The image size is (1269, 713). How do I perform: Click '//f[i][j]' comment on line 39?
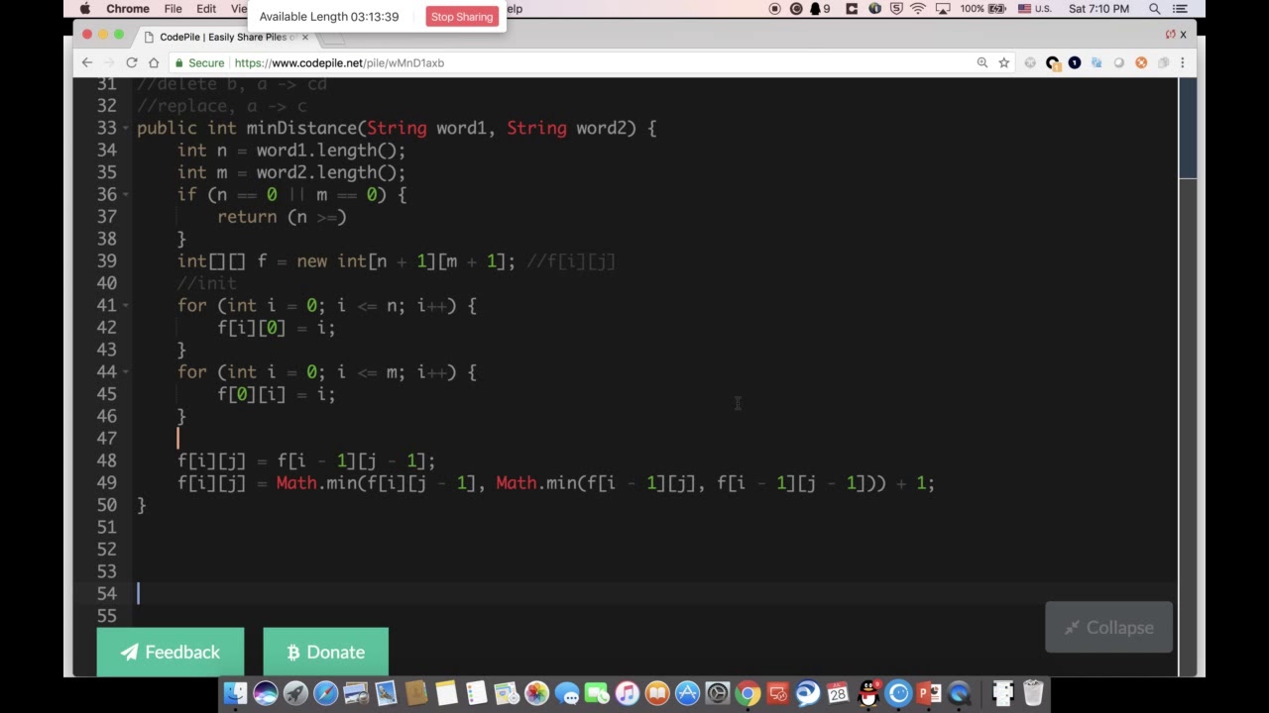(571, 261)
